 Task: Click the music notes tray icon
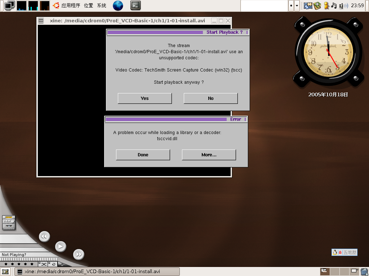tap(334, 6)
